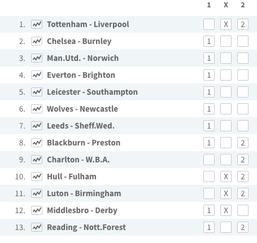Click the Leeds - Sheff.Wed. match name
This screenshot has width=257, height=243.
(x=81, y=126)
